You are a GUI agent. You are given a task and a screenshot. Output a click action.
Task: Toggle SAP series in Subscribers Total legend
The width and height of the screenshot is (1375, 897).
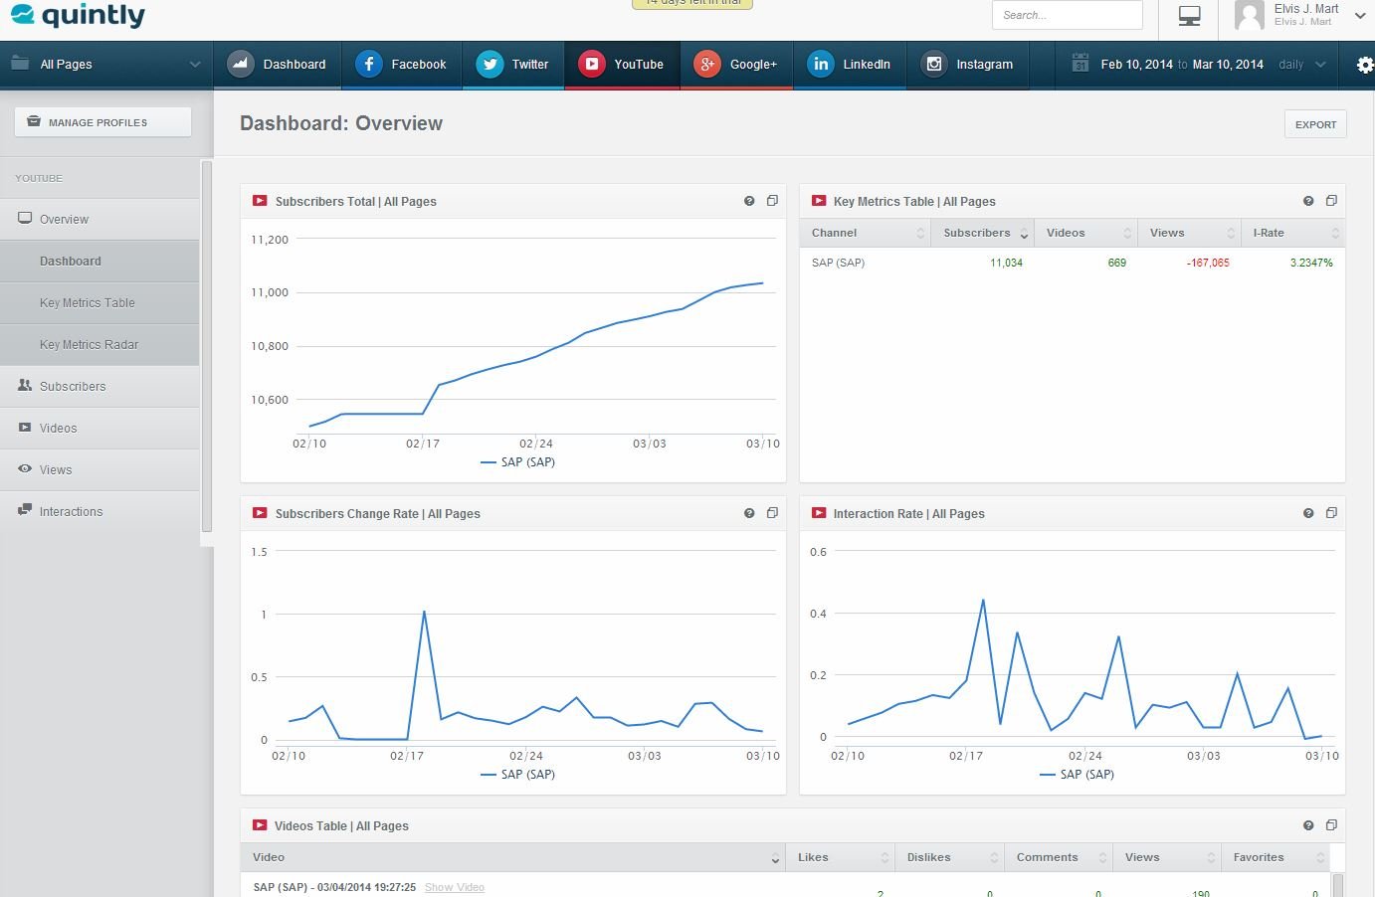pyautogui.click(x=517, y=462)
